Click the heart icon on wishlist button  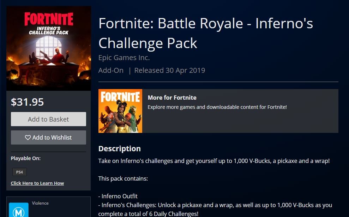pyautogui.click(x=28, y=137)
